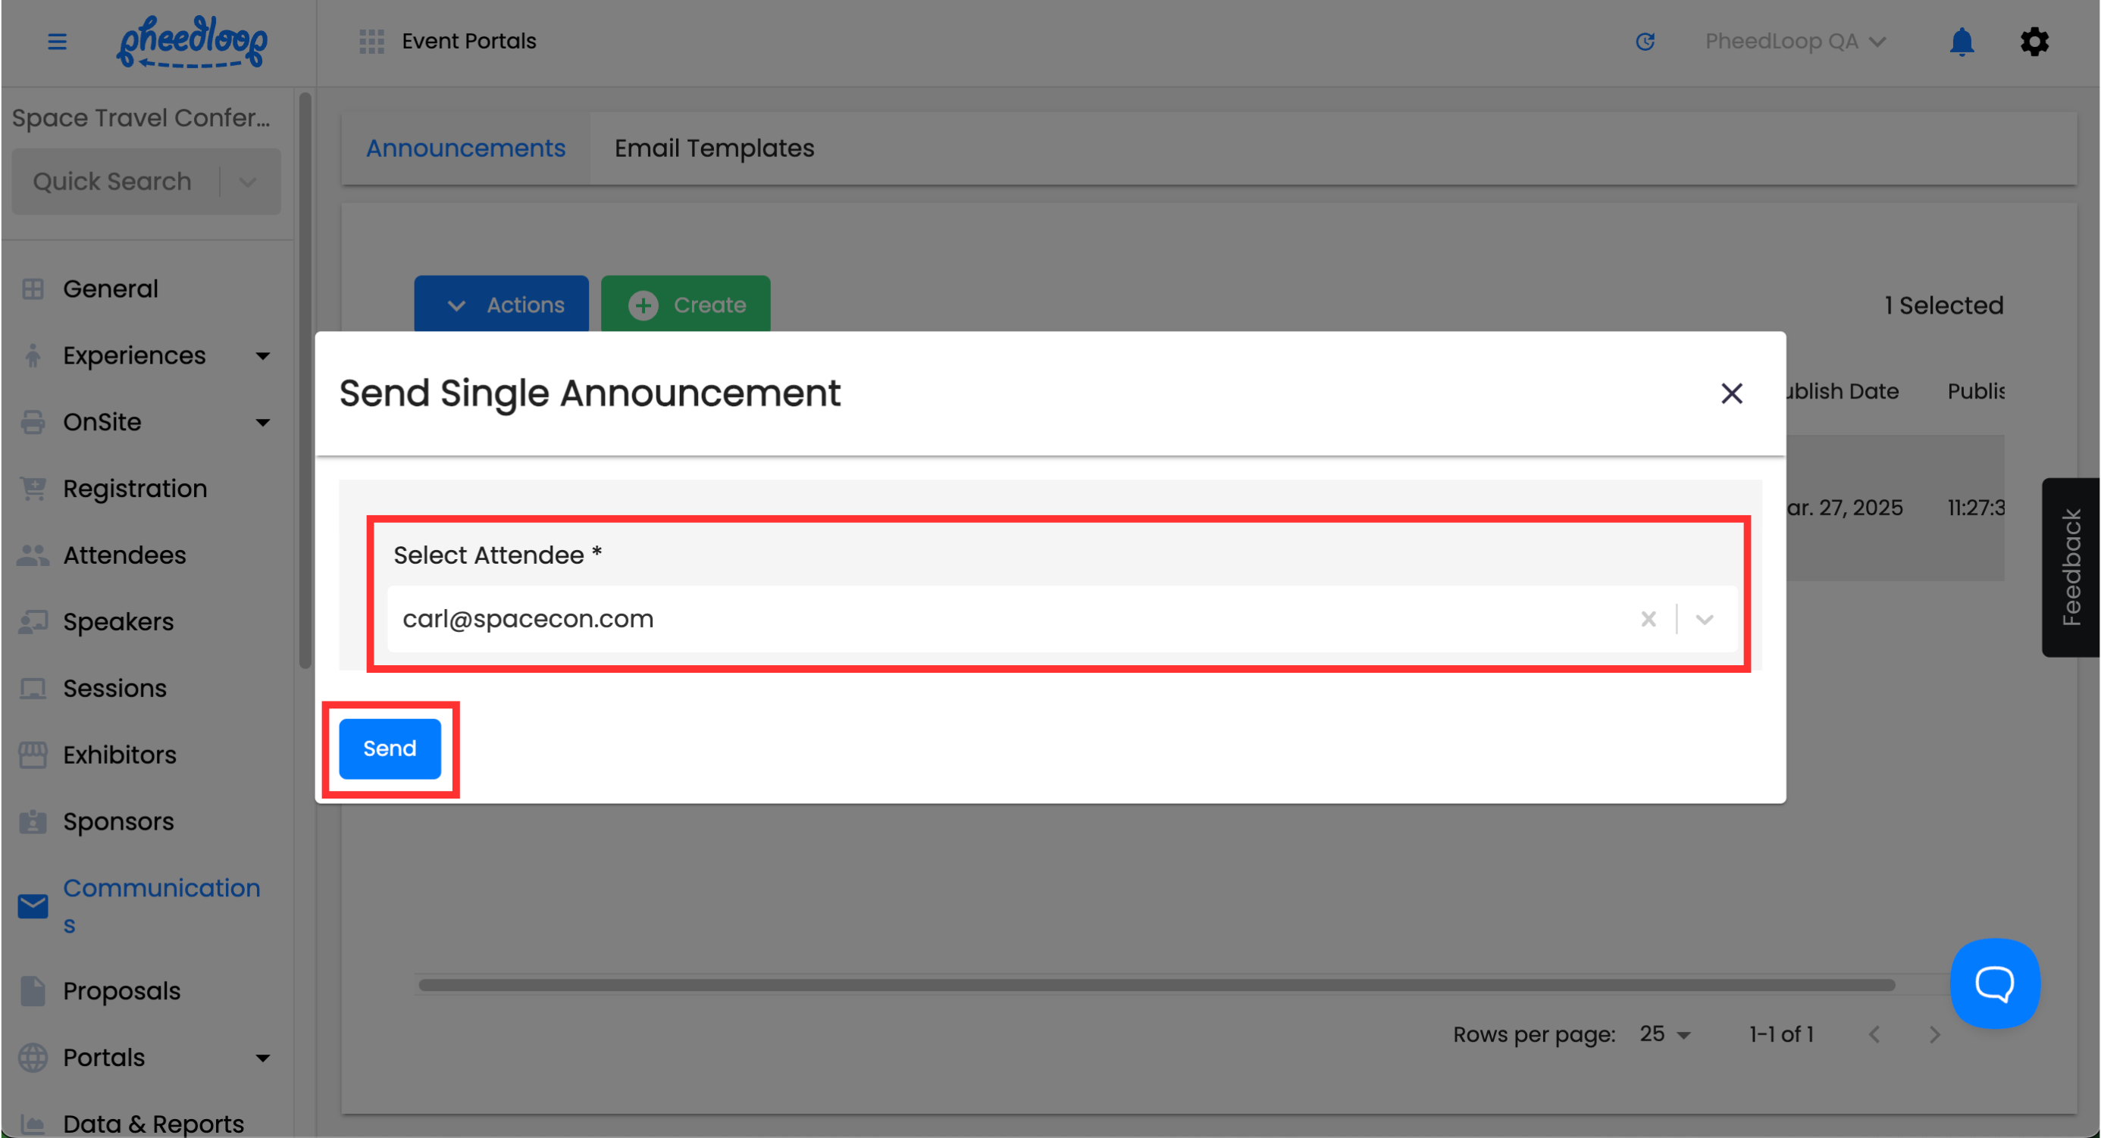Expand the Experiences sidebar section
Viewport: 2101px width, 1138px height.
[x=261, y=355]
